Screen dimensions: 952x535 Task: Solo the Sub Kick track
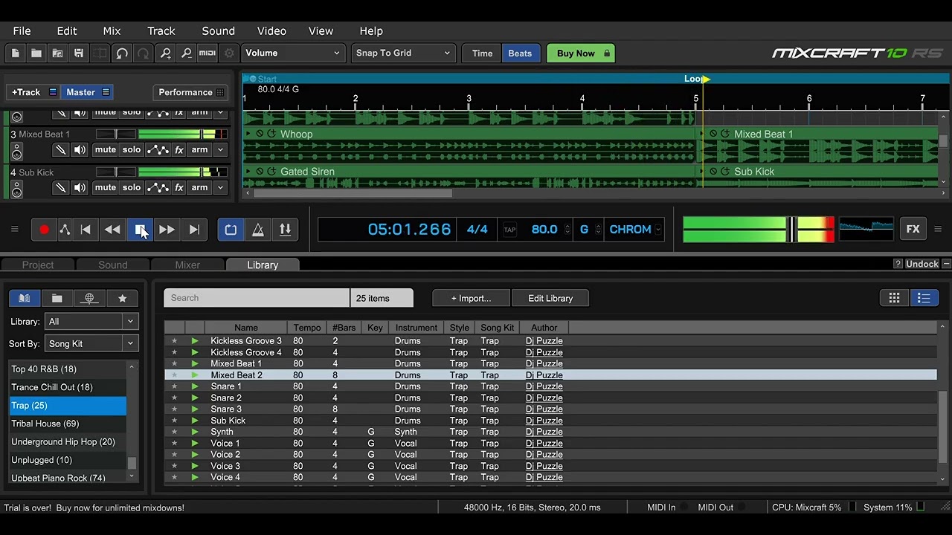point(132,188)
